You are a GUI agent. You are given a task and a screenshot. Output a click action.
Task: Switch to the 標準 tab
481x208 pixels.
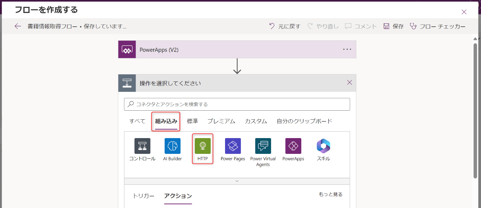192,121
